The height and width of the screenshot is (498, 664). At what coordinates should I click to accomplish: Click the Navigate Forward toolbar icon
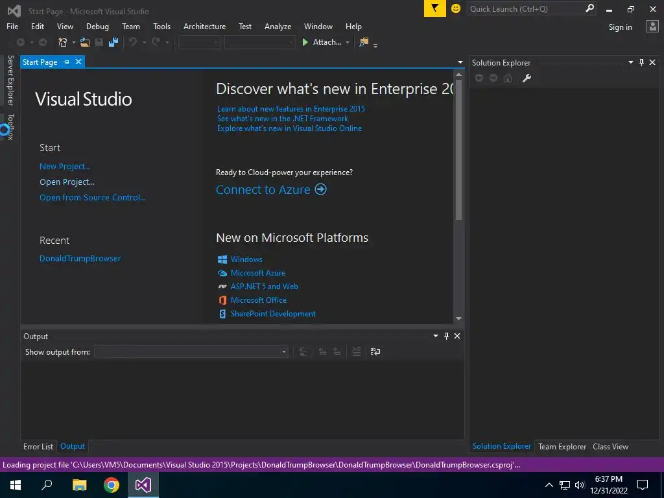coord(43,42)
